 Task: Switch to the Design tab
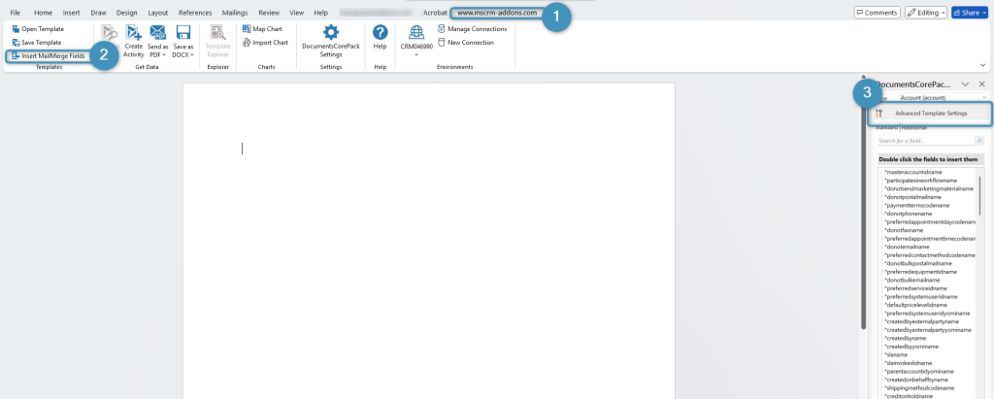pyautogui.click(x=127, y=13)
